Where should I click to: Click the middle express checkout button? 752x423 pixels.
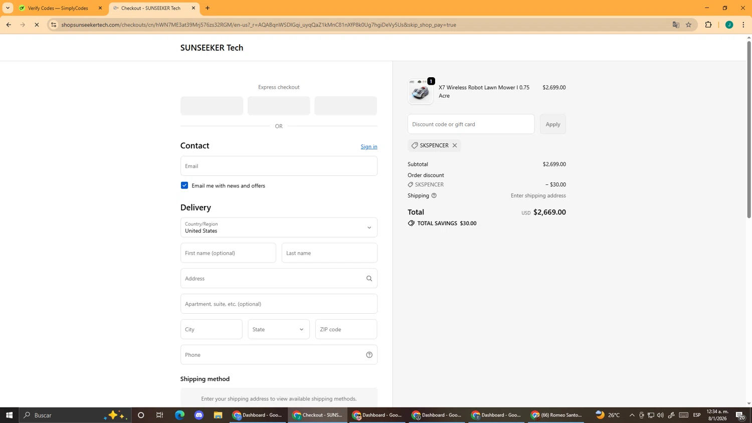[279, 106]
